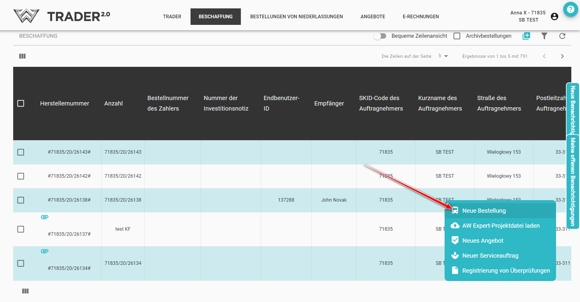
Task: Open column settings icon above the table
Action: pos(22,56)
